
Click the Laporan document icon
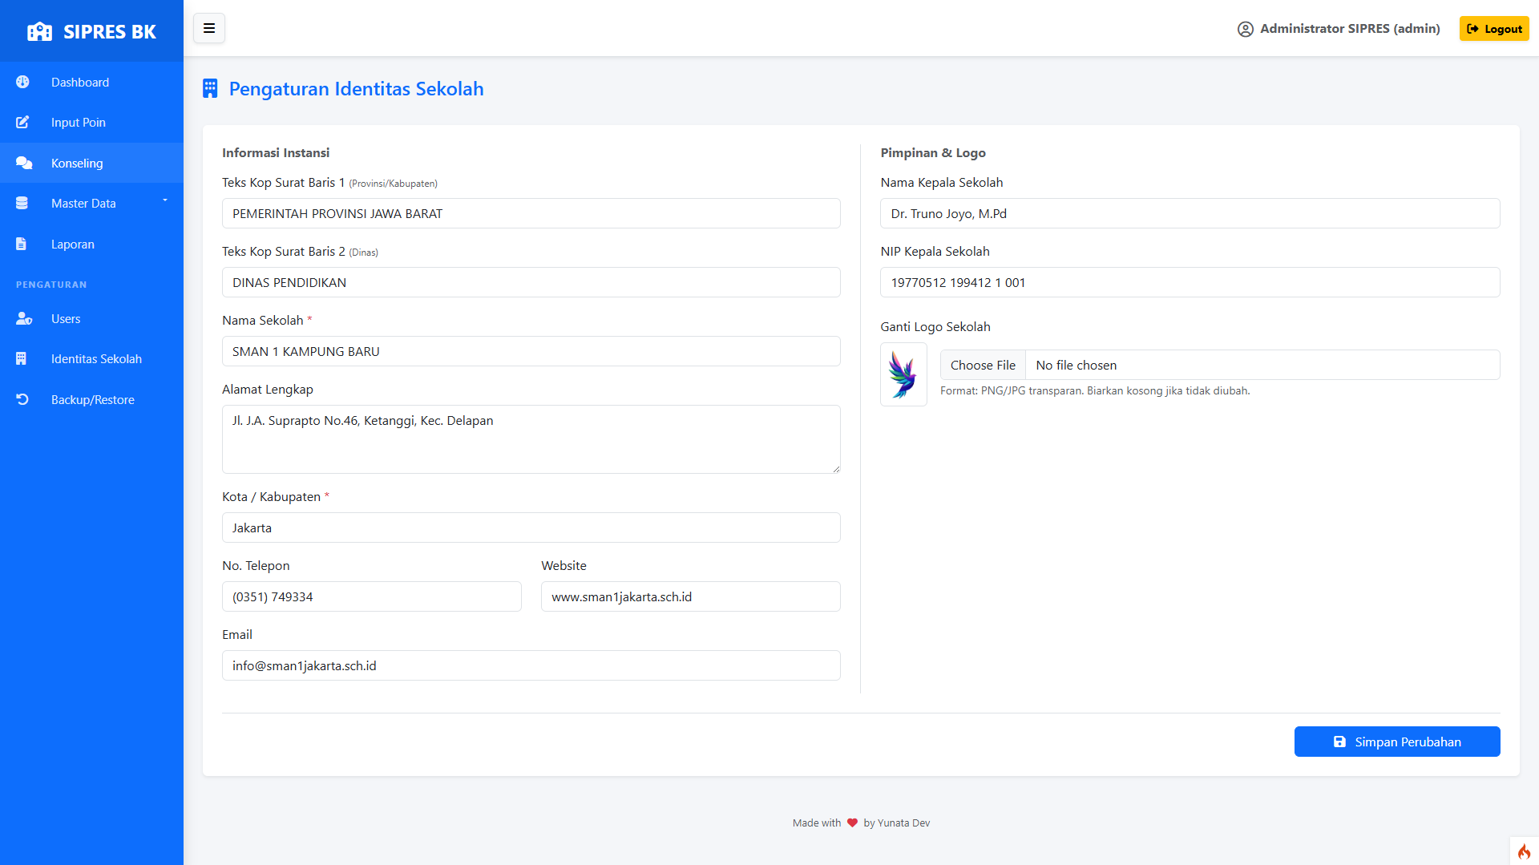pos(22,245)
